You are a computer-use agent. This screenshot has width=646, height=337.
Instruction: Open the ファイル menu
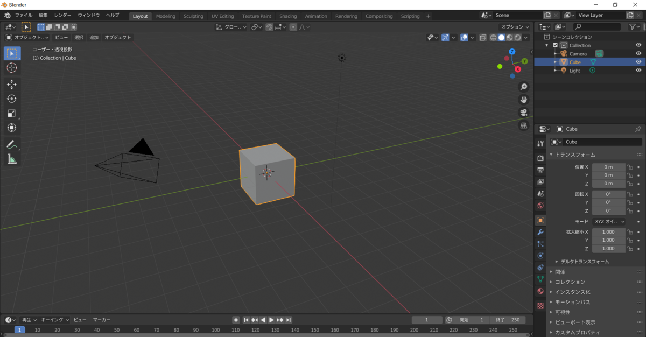[23, 16]
